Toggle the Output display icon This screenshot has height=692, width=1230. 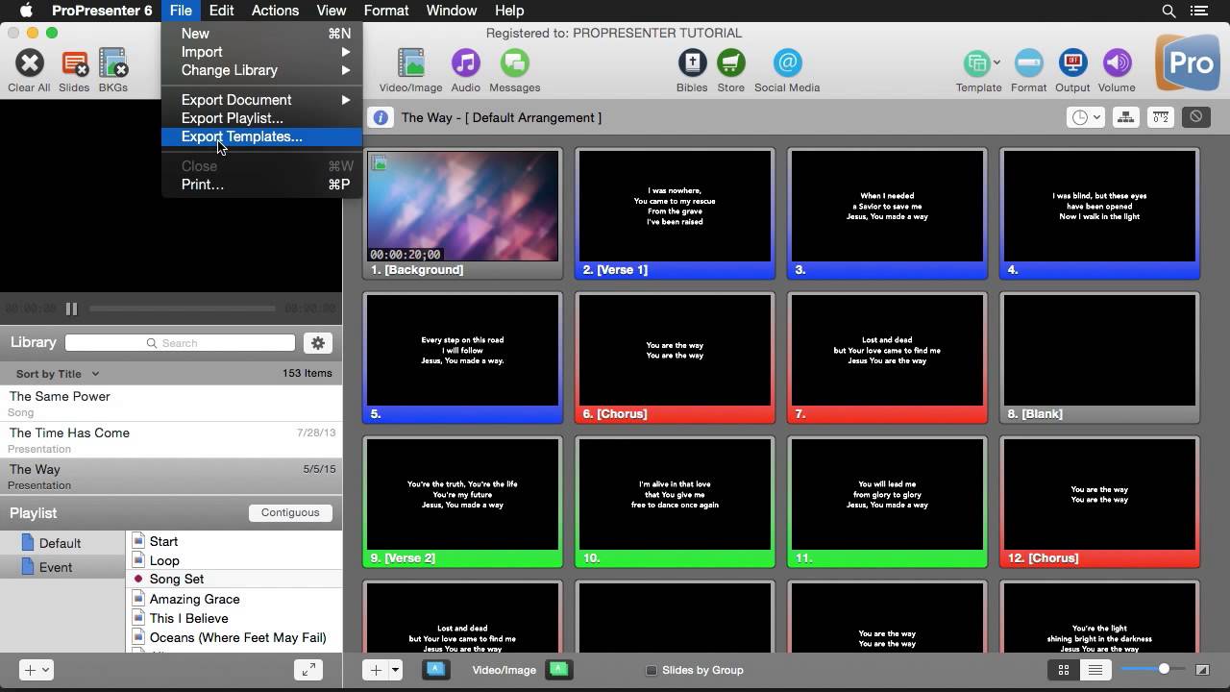[x=1072, y=63]
